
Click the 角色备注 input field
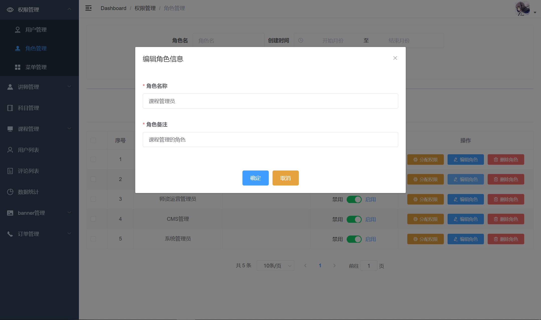click(x=270, y=139)
